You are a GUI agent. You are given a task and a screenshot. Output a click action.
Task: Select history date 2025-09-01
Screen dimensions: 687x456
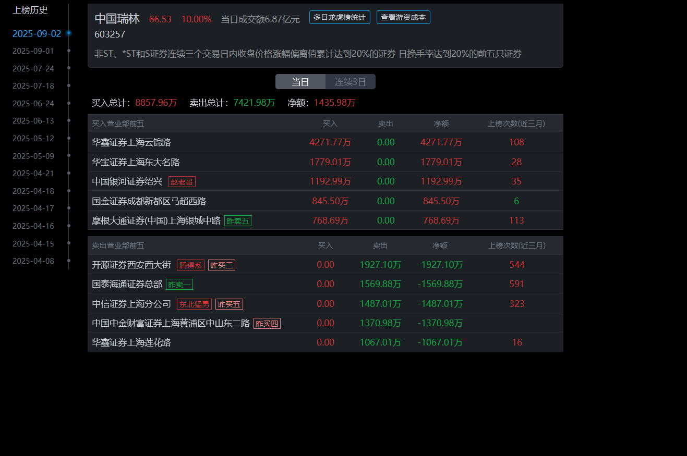click(x=33, y=51)
